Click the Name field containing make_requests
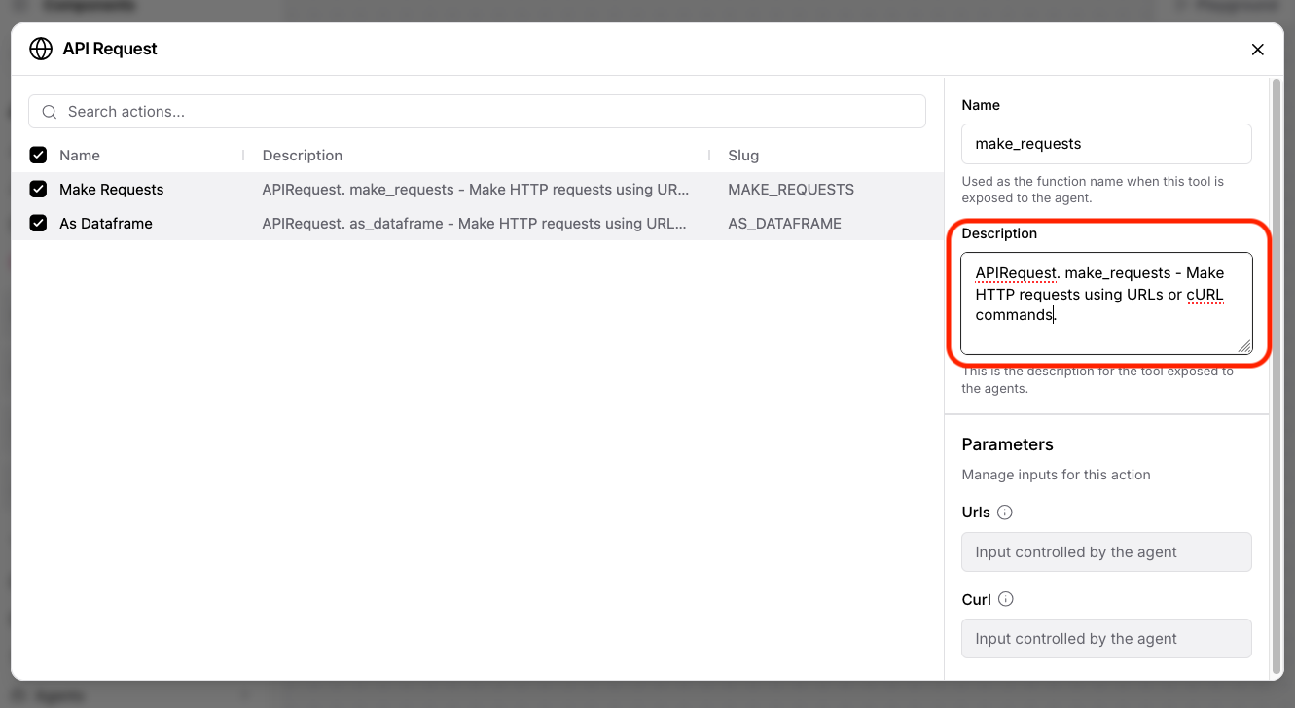The height and width of the screenshot is (708, 1295). 1105,144
